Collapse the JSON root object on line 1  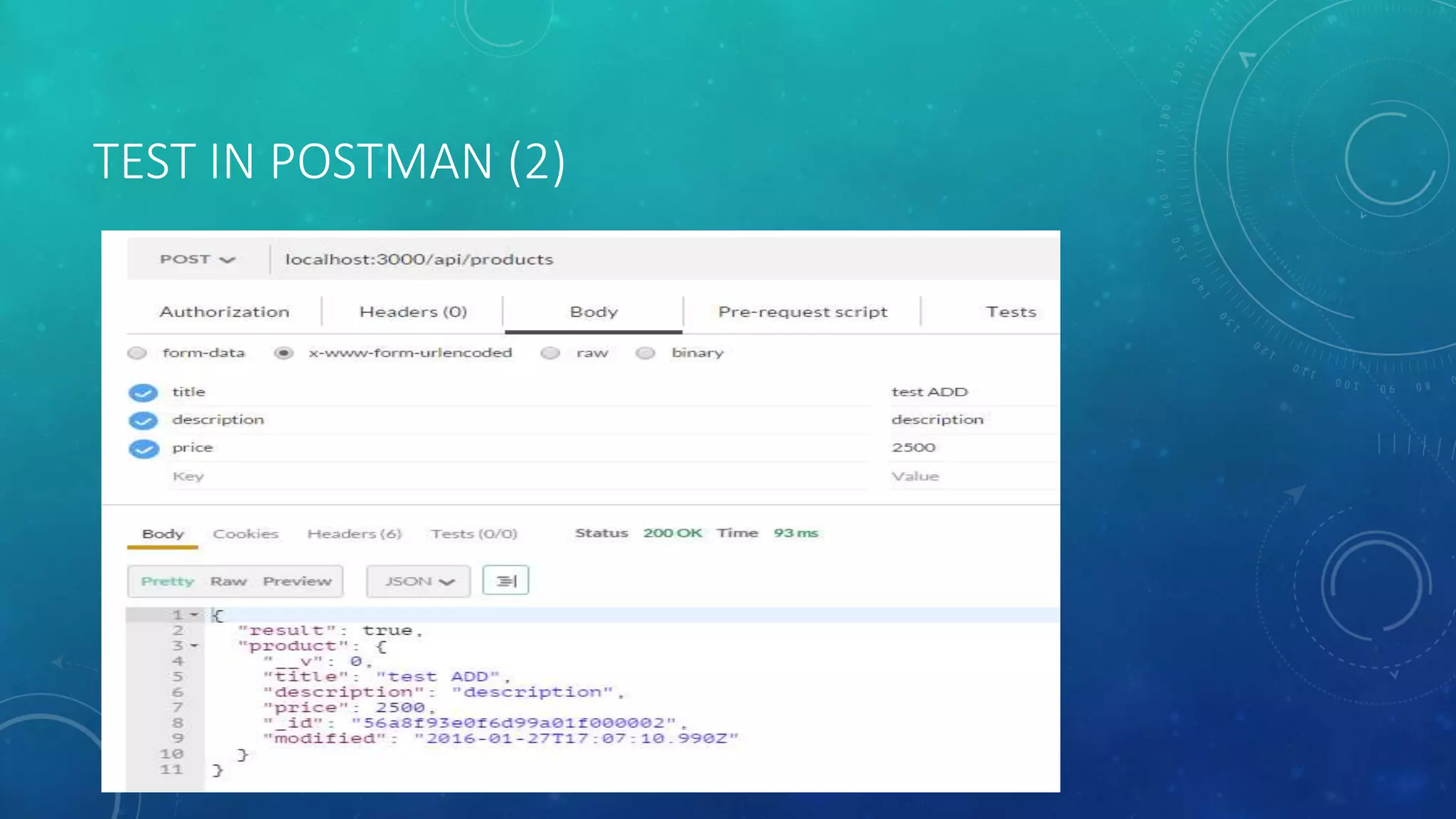194,615
